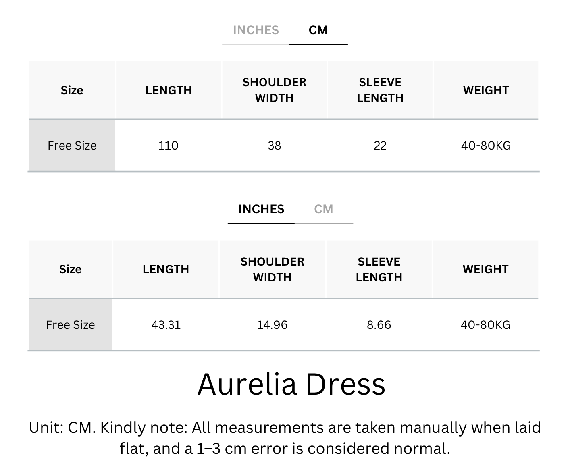The height and width of the screenshot is (474, 570).
Task: Click shoulder width value 14.96
Action: (x=273, y=325)
